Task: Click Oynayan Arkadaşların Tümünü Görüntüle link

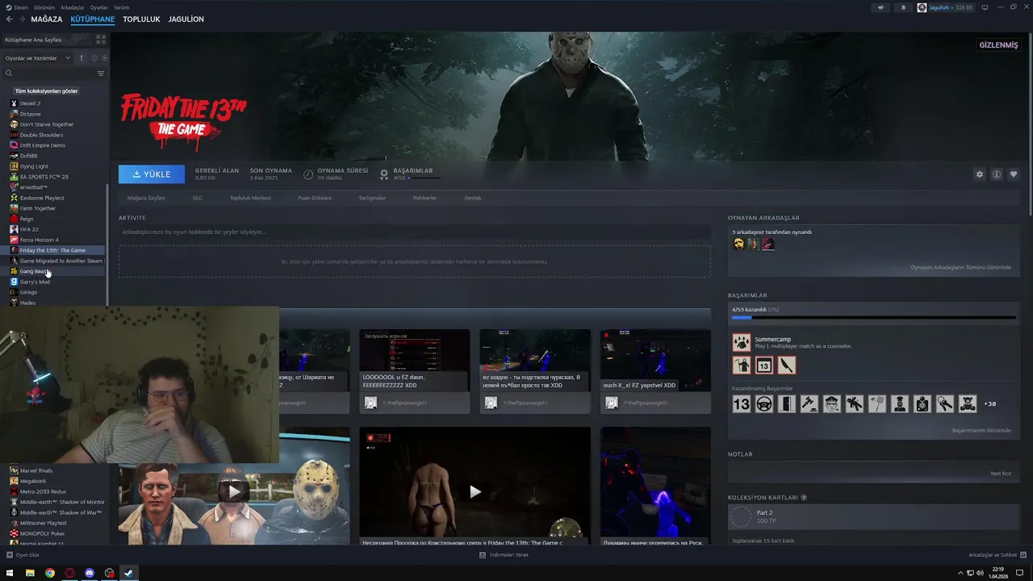Action: (960, 267)
